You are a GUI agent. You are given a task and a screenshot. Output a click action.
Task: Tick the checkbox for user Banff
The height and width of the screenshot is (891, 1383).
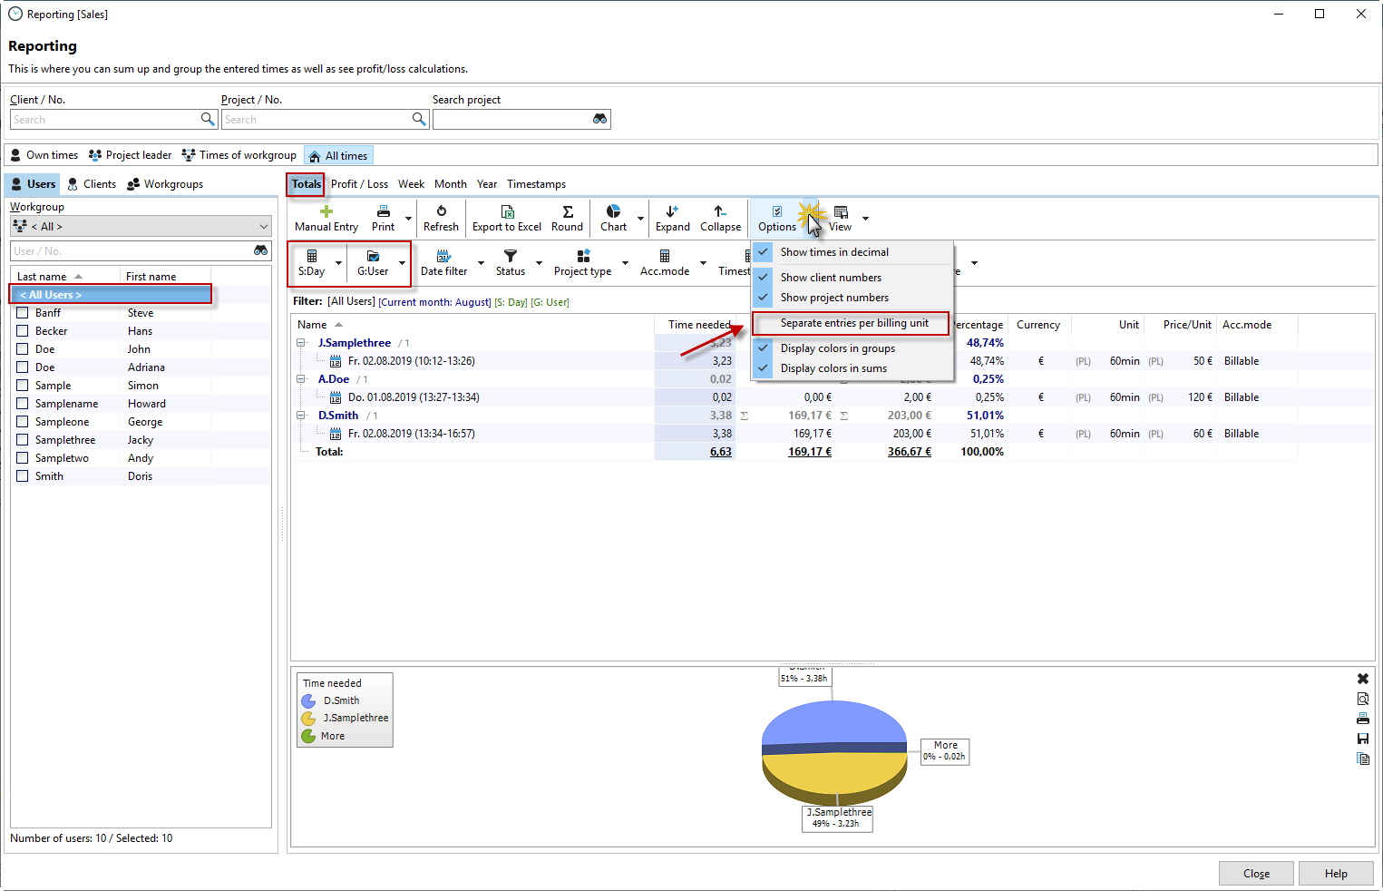pos(23,313)
